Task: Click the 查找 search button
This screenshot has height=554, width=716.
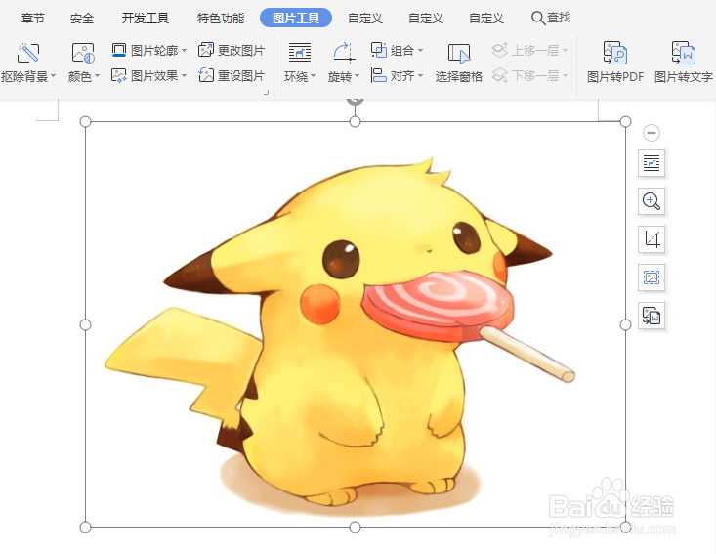Action: tap(551, 18)
